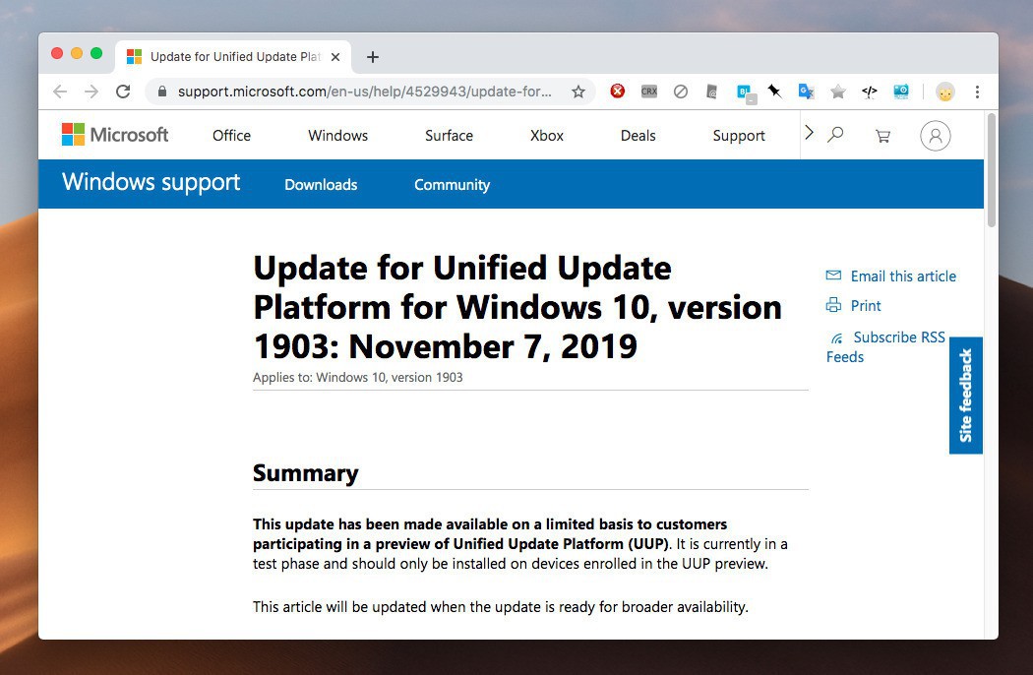Click the gray star extension icon
The image size is (1033, 675).
(838, 92)
